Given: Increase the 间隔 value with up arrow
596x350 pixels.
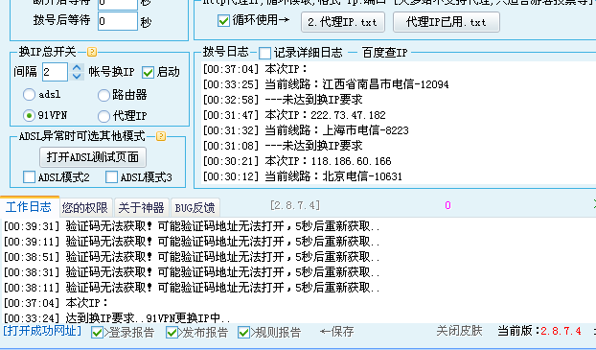Looking at the screenshot, I should (77, 68).
